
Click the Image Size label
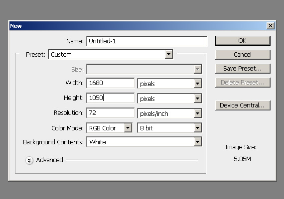click(241, 147)
